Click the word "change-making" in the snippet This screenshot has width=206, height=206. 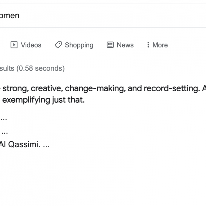95,88
